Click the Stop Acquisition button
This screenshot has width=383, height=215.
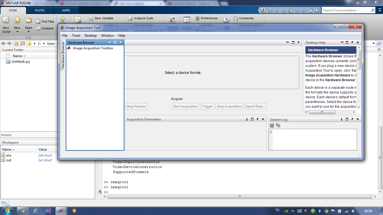(x=229, y=106)
